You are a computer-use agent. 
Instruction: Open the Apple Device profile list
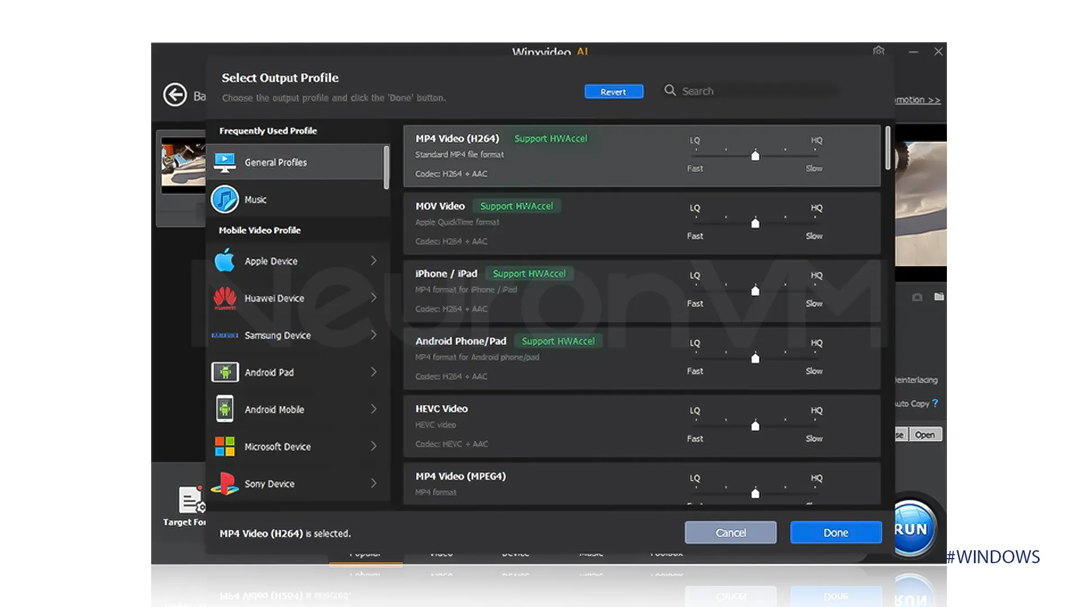point(298,261)
